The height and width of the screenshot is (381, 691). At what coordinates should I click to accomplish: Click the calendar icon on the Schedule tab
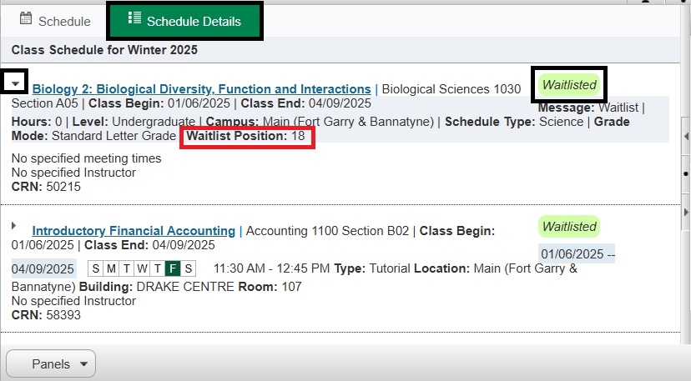pos(26,20)
